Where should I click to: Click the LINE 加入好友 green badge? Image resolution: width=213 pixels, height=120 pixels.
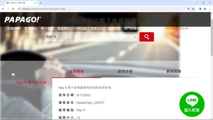pyautogui.click(x=192, y=104)
